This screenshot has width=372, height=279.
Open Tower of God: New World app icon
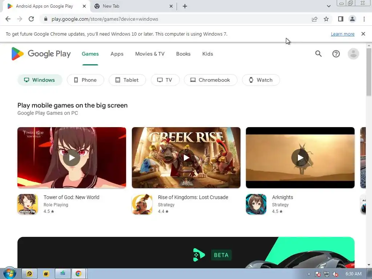pos(28,204)
